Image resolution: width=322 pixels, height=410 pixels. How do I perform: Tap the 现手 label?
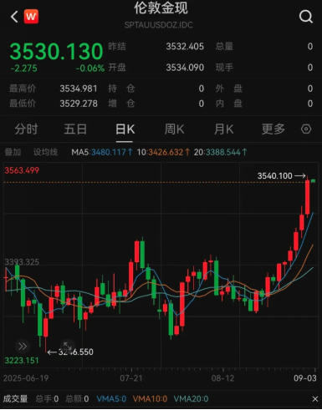(224, 68)
